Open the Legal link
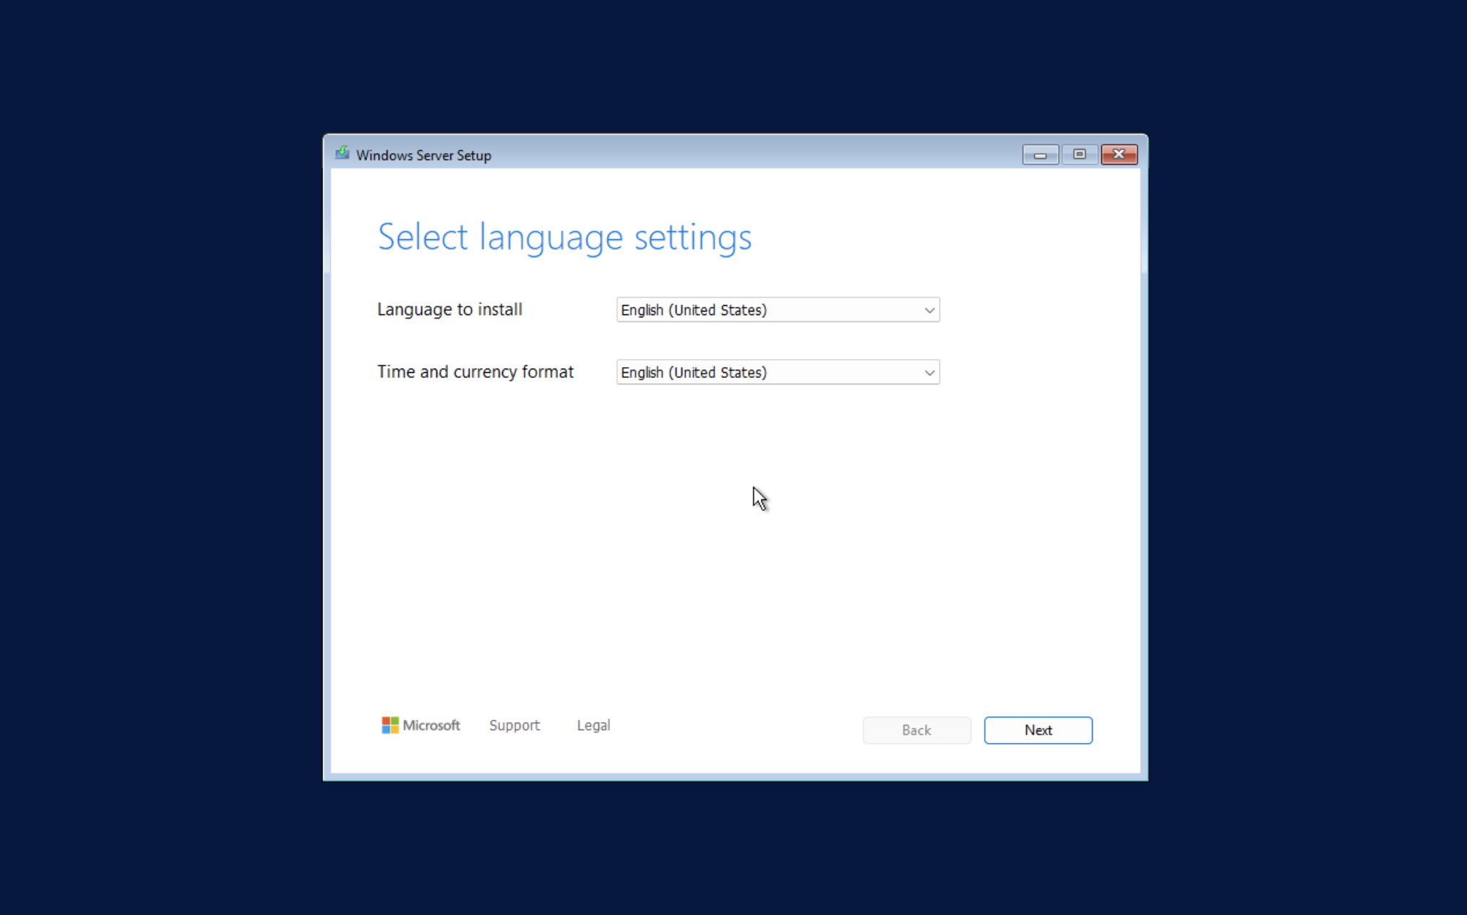The height and width of the screenshot is (915, 1467). pos(593,725)
